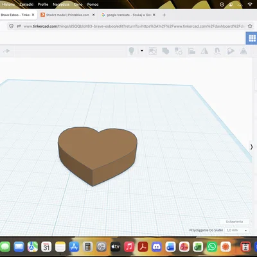Click the dashed-box Group shapes icon
The image size is (257, 257).
(153, 51)
